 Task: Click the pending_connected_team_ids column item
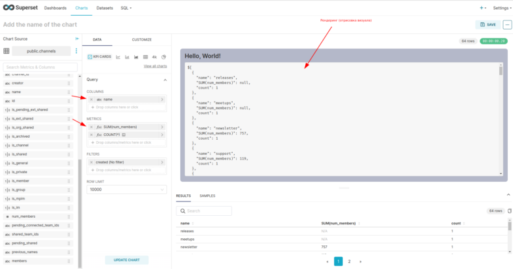pyautogui.click(x=37, y=226)
